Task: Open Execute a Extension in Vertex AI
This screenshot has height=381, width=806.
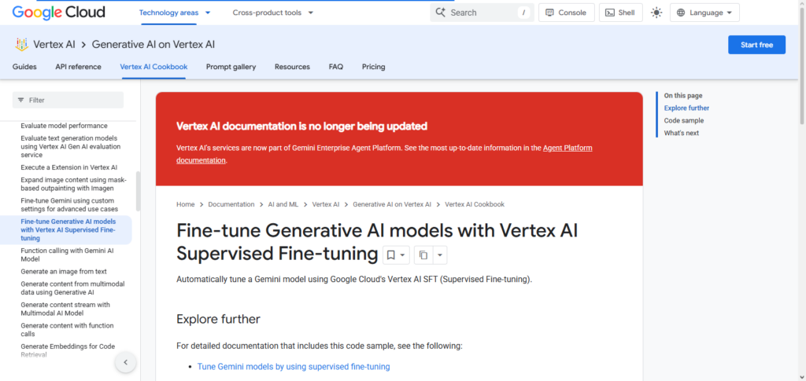Action: [x=69, y=167]
